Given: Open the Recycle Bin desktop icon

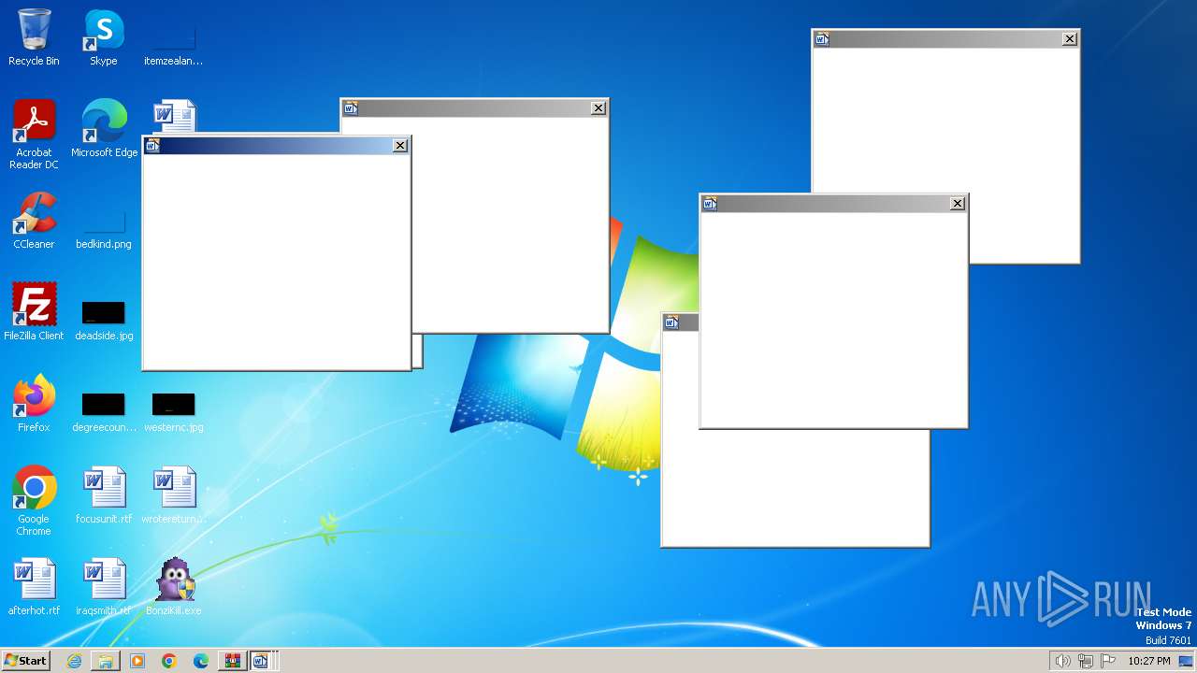Looking at the screenshot, I should 34,37.
